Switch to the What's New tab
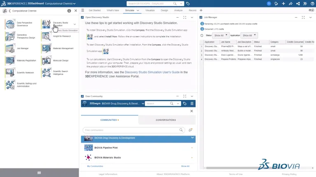 click(x=113, y=10)
